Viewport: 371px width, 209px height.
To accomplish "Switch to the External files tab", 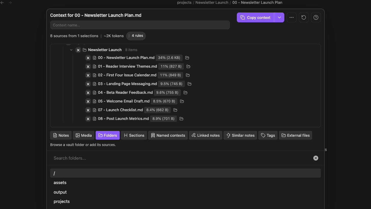I will coord(295,135).
